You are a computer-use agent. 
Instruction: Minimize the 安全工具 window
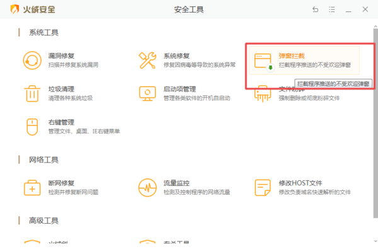click(x=348, y=9)
